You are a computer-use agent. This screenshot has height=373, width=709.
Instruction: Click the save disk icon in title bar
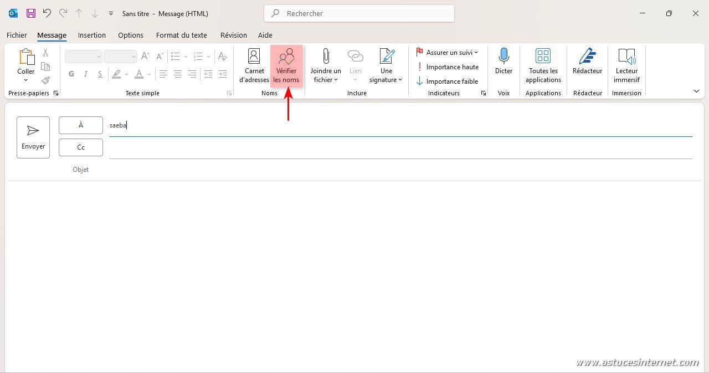coord(31,13)
